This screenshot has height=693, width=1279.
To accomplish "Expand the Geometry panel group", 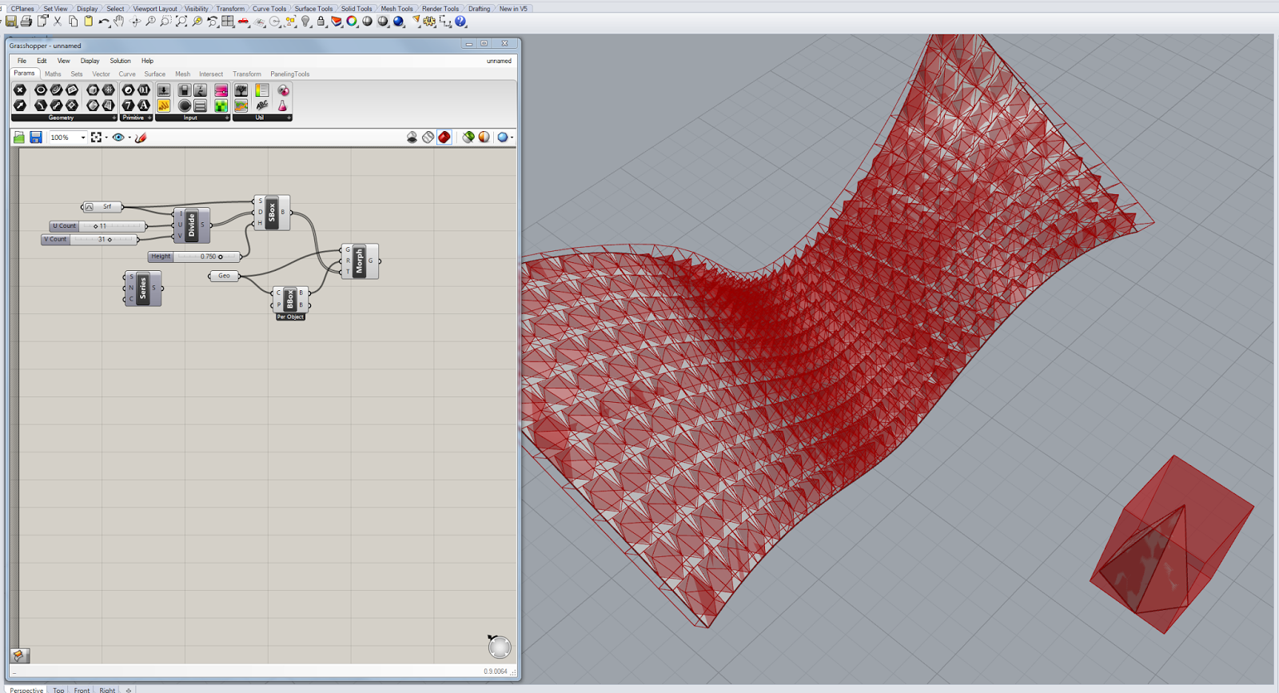I will pyautogui.click(x=114, y=118).
